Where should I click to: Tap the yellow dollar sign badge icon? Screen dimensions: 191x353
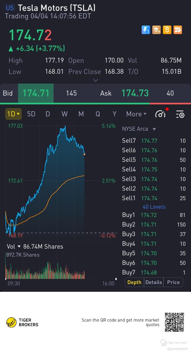167,30
